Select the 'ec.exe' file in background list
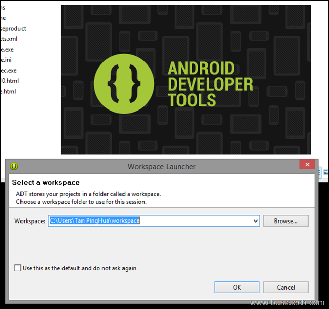 coord(8,71)
